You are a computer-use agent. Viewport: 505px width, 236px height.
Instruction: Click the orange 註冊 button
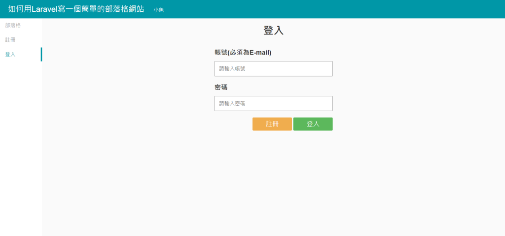(x=272, y=124)
